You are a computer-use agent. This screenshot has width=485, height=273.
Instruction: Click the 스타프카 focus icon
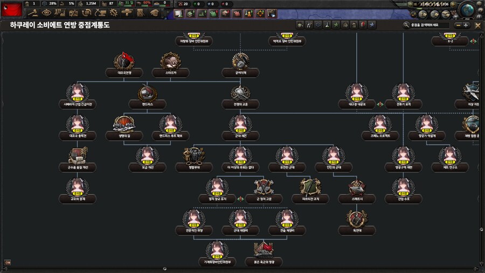[x=171, y=61]
